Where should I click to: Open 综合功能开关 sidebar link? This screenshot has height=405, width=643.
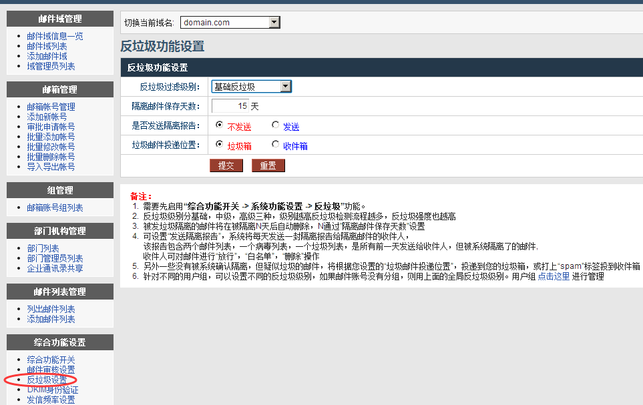coord(51,360)
